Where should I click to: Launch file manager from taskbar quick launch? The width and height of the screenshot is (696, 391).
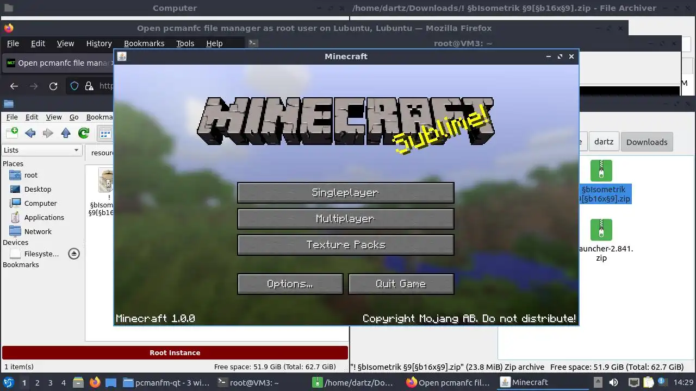click(78, 382)
